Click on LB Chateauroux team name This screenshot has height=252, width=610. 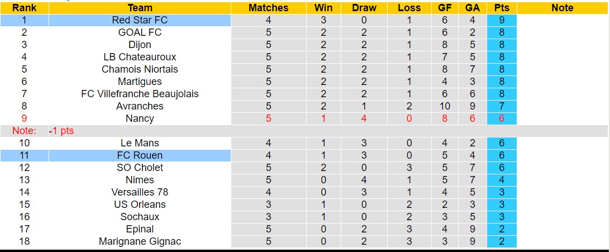tap(140, 57)
